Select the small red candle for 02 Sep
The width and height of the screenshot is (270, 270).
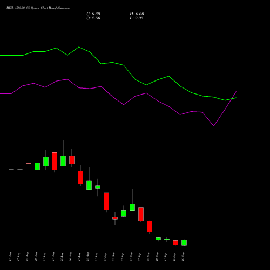pyautogui.click(x=115, y=218)
